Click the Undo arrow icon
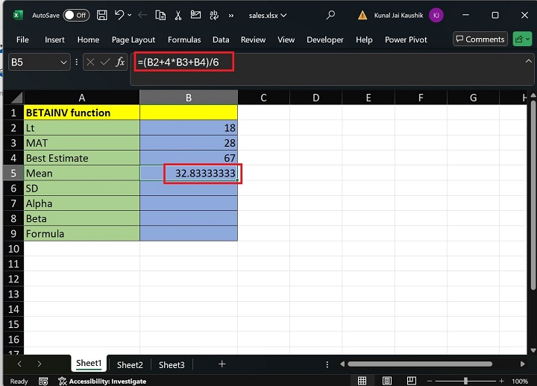 click(119, 15)
